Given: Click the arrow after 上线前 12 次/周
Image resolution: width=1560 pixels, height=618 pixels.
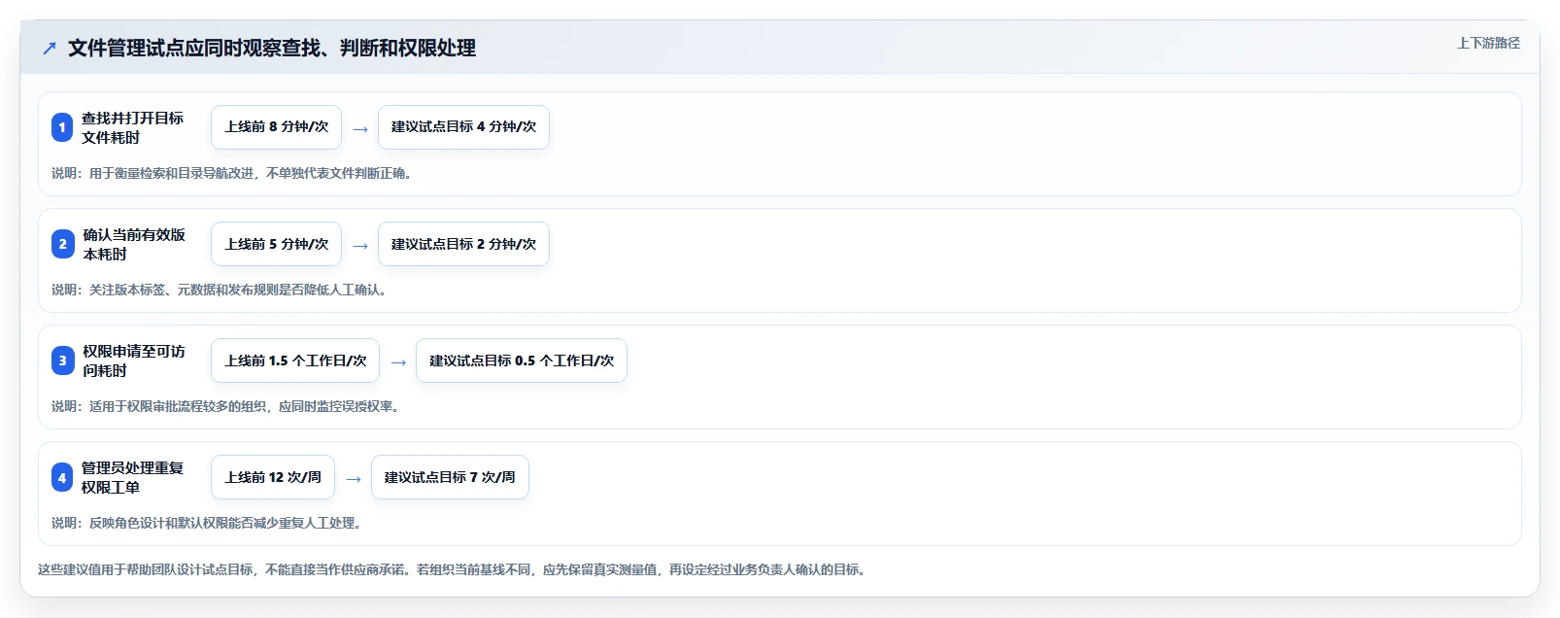Looking at the screenshot, I should click(x=354, y=478).
